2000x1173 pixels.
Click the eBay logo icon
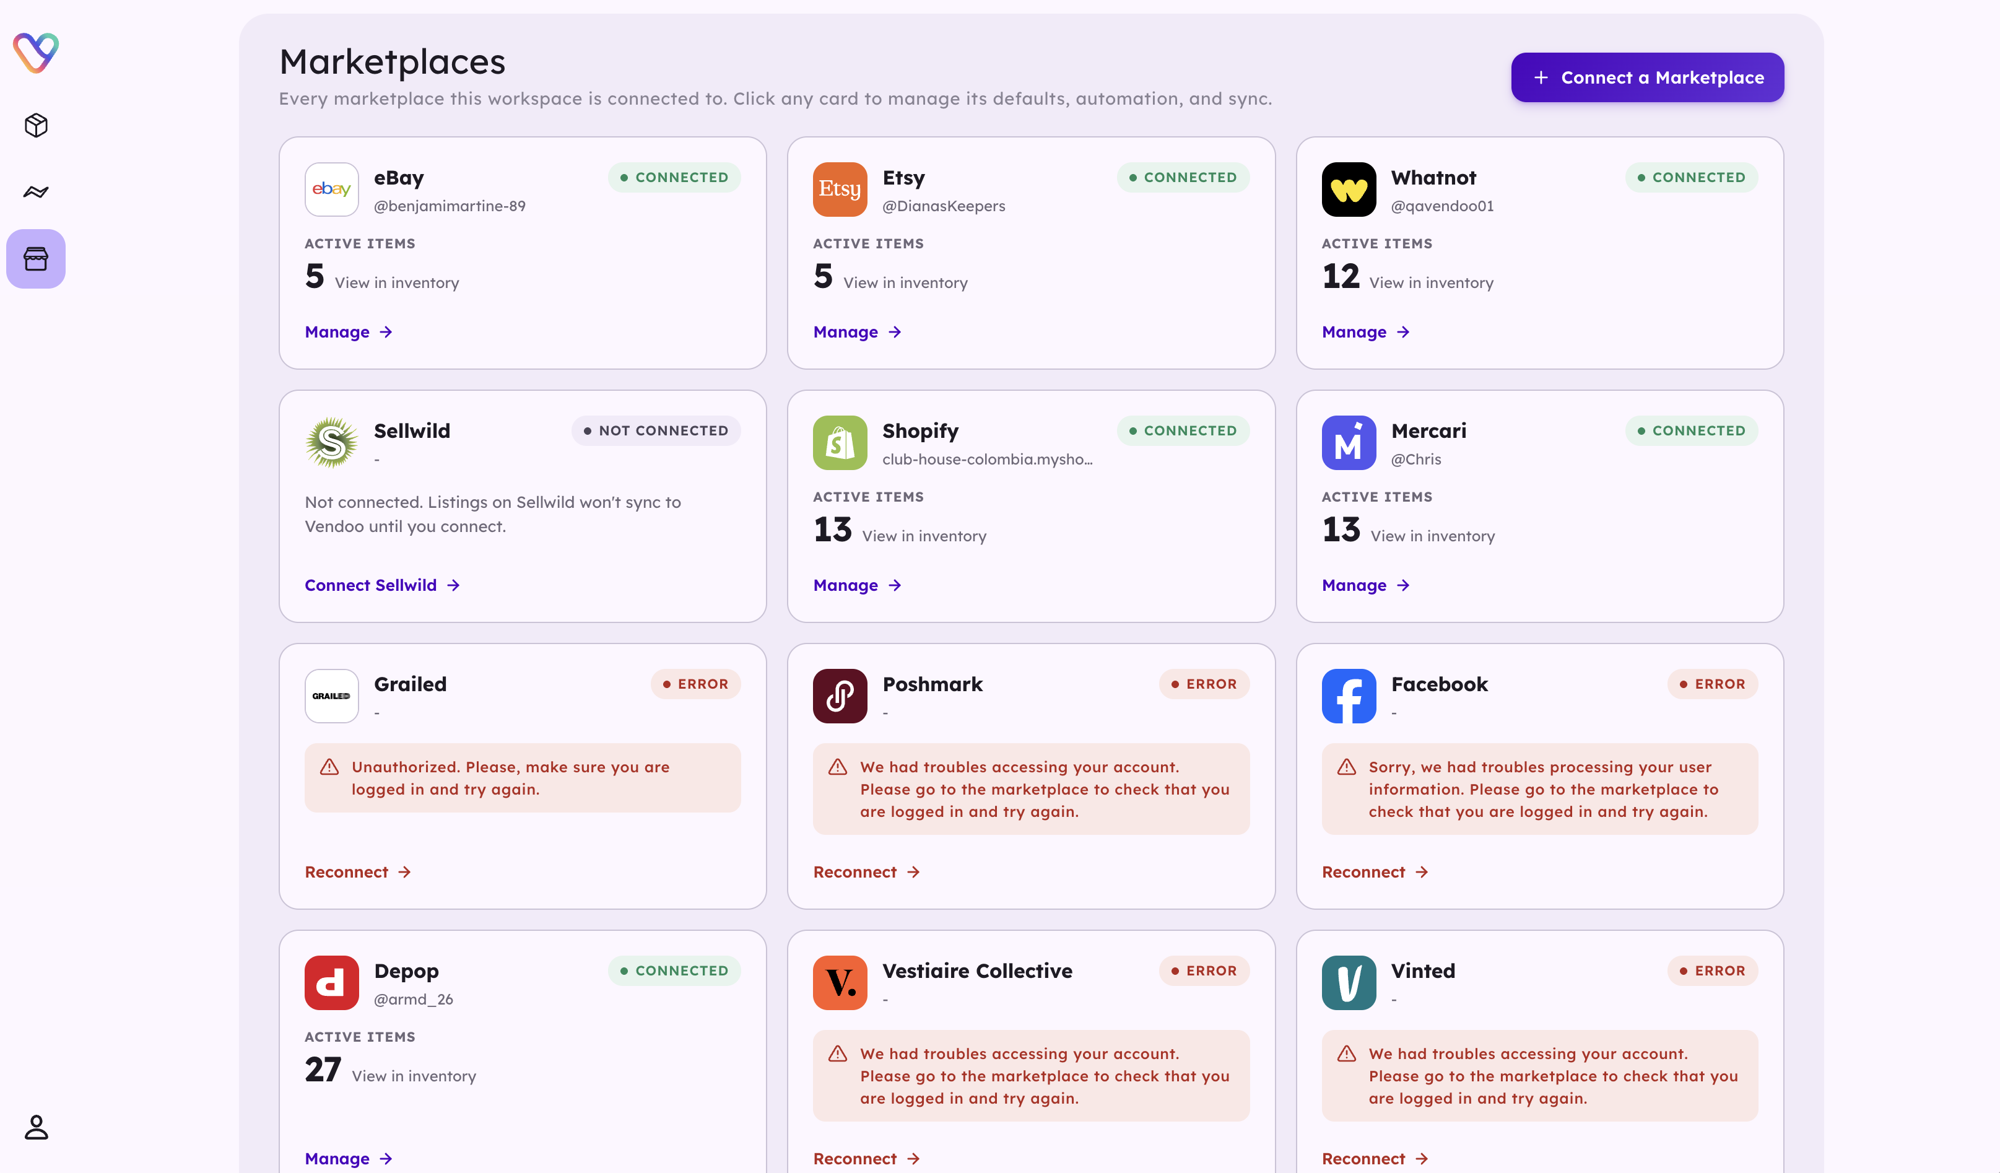point(332,189)
